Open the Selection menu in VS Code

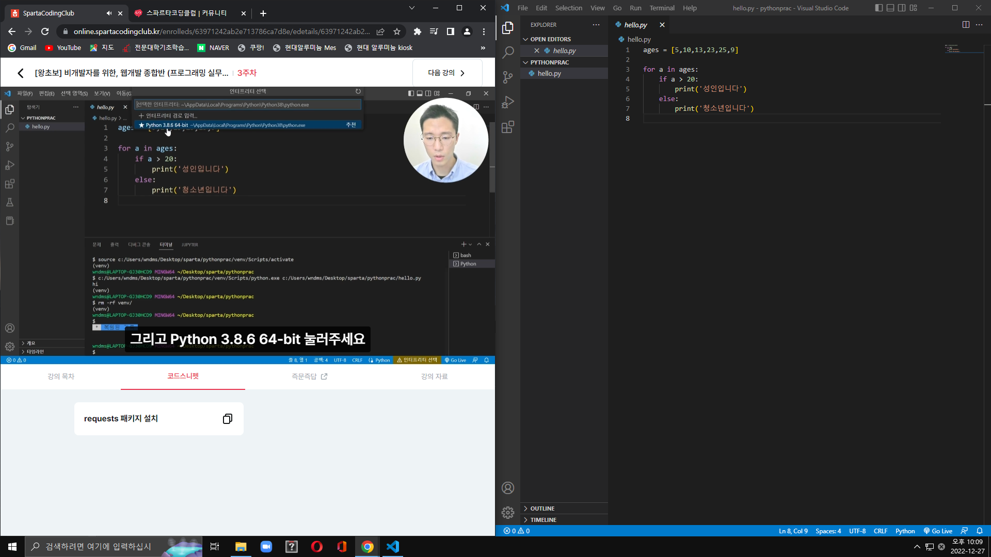pyautogui.click(x=569, y=8)
